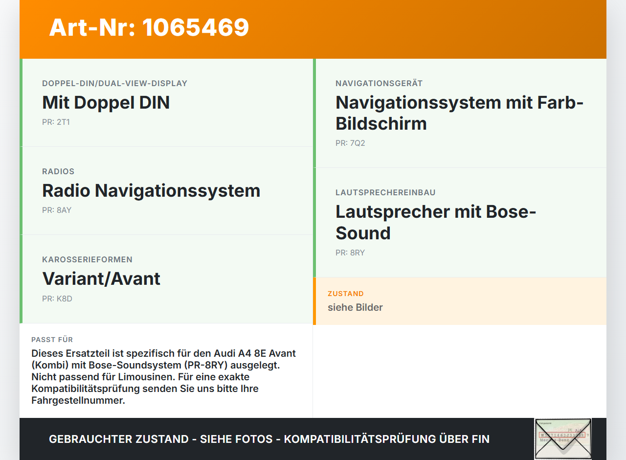Click the 'PASST FÜR' label

52,340
